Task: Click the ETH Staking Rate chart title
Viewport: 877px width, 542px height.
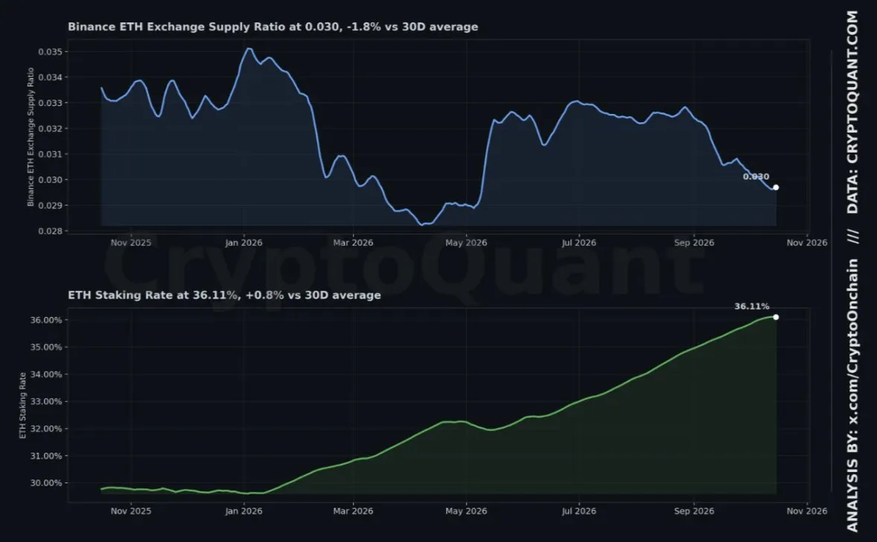Action: (x=224, y=295)
